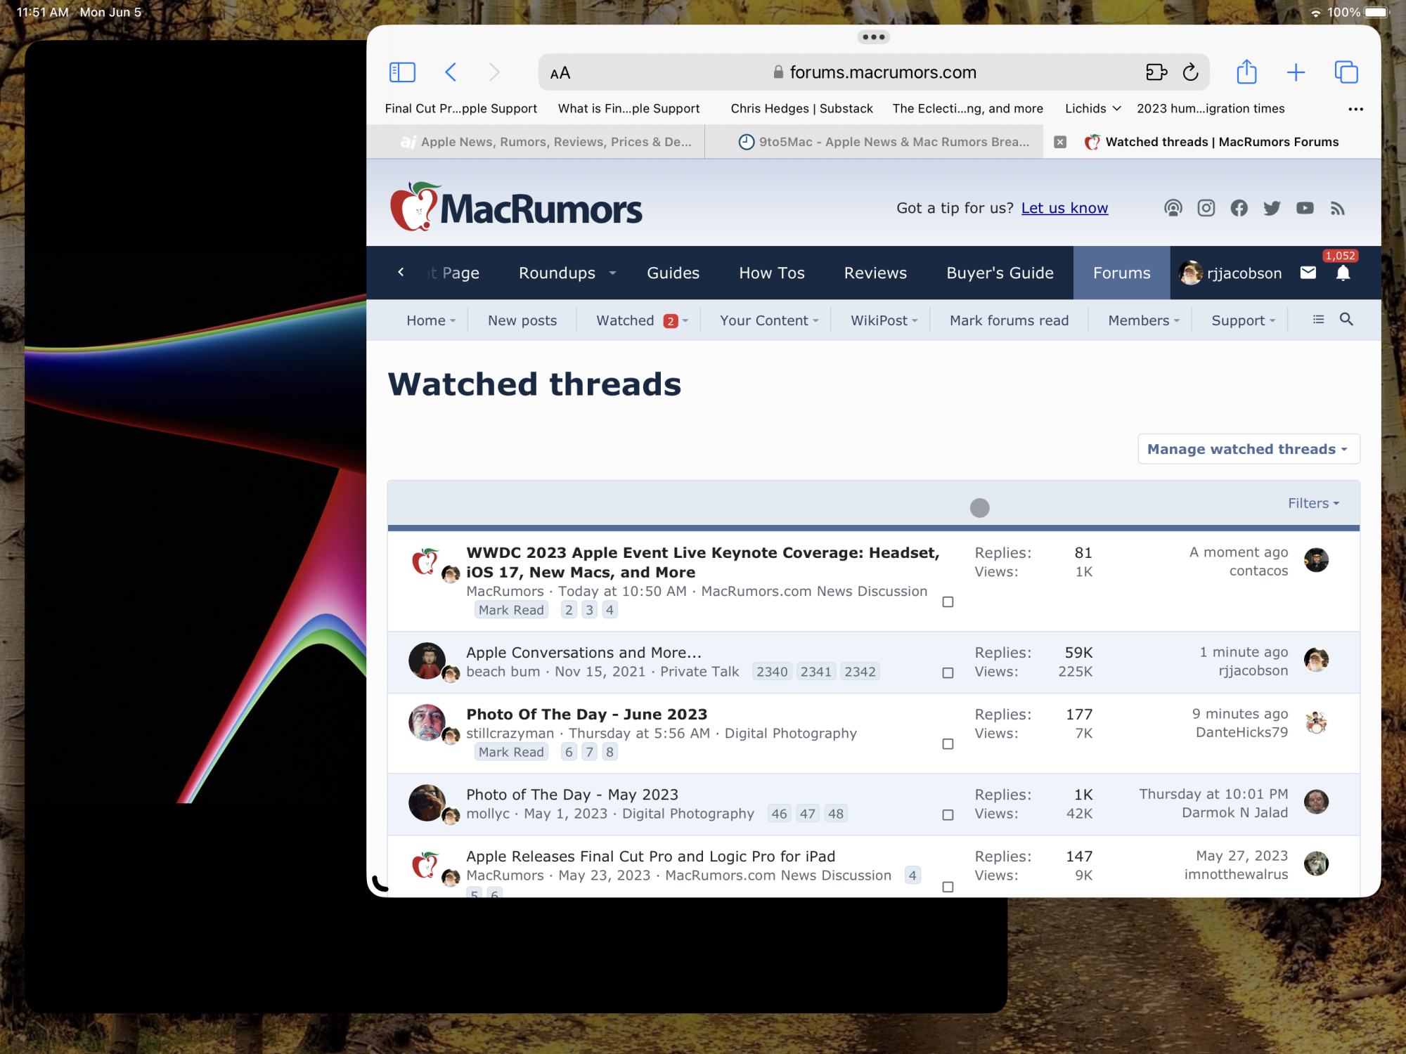Screen dimensions: 1406x1054
Task: Go back with Safari back arrow
Action: 451,72
